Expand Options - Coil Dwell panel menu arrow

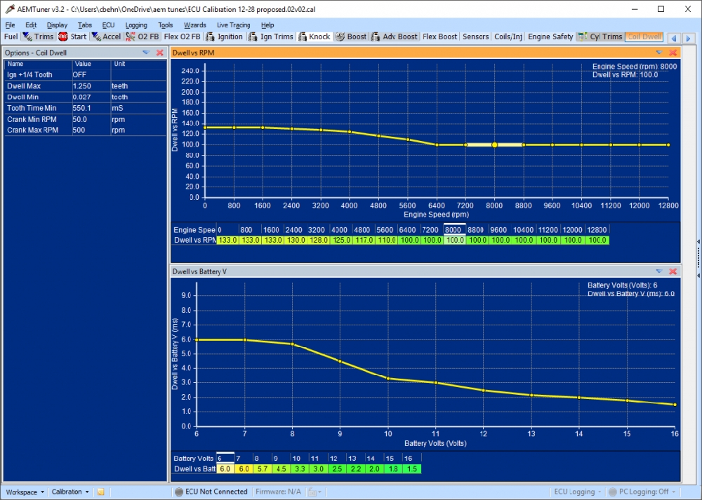(145, 53)
